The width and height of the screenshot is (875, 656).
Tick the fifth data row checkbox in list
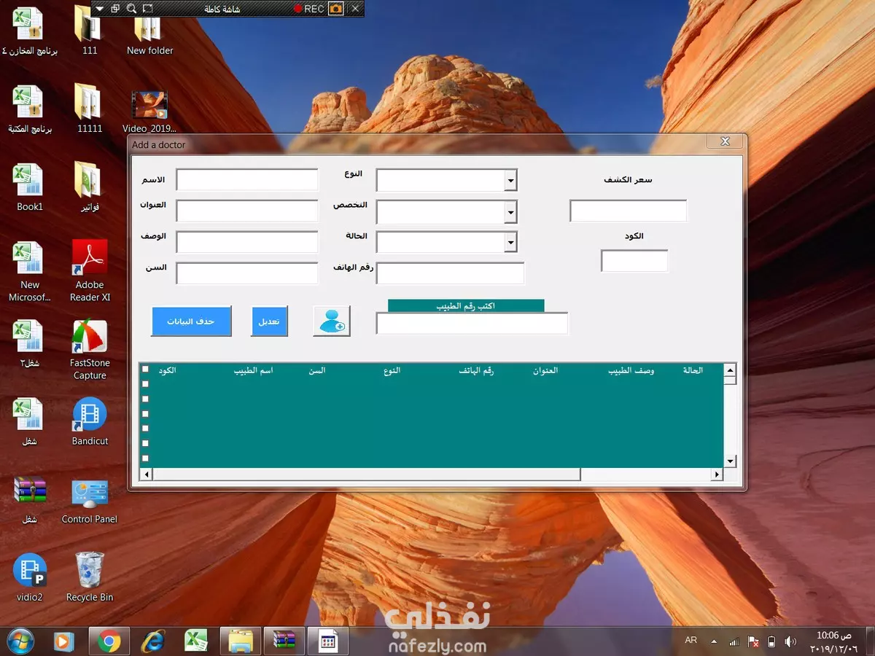(145, 443)
